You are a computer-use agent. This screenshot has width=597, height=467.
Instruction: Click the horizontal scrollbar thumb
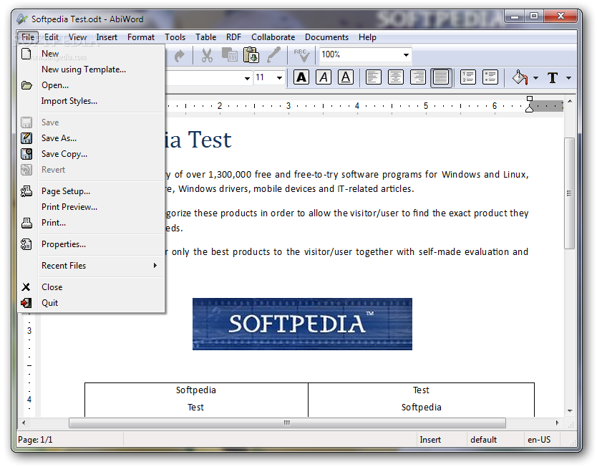(287, 423)
